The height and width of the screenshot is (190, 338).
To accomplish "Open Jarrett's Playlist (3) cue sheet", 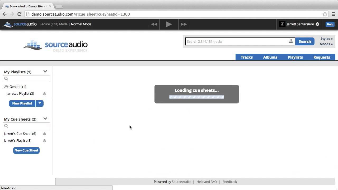I will 18,141.
